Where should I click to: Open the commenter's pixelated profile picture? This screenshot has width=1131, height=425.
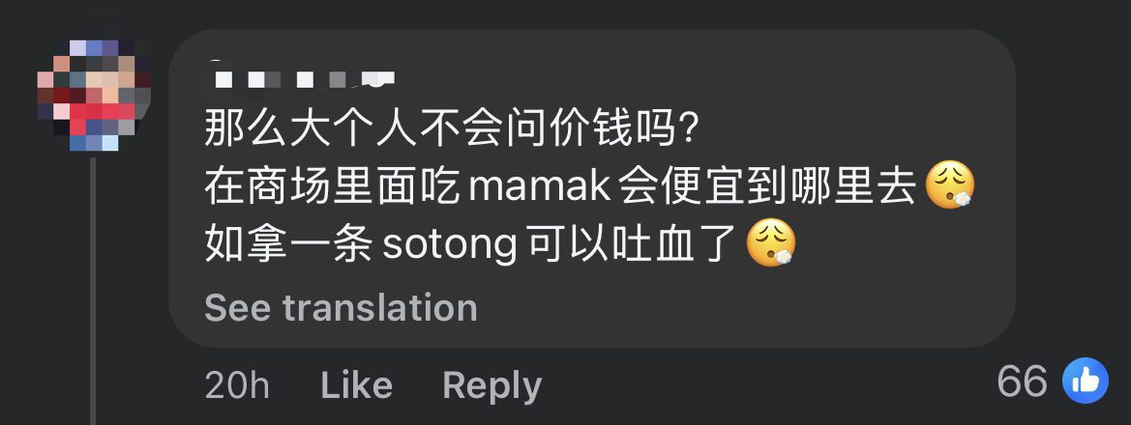click(94, 95)
